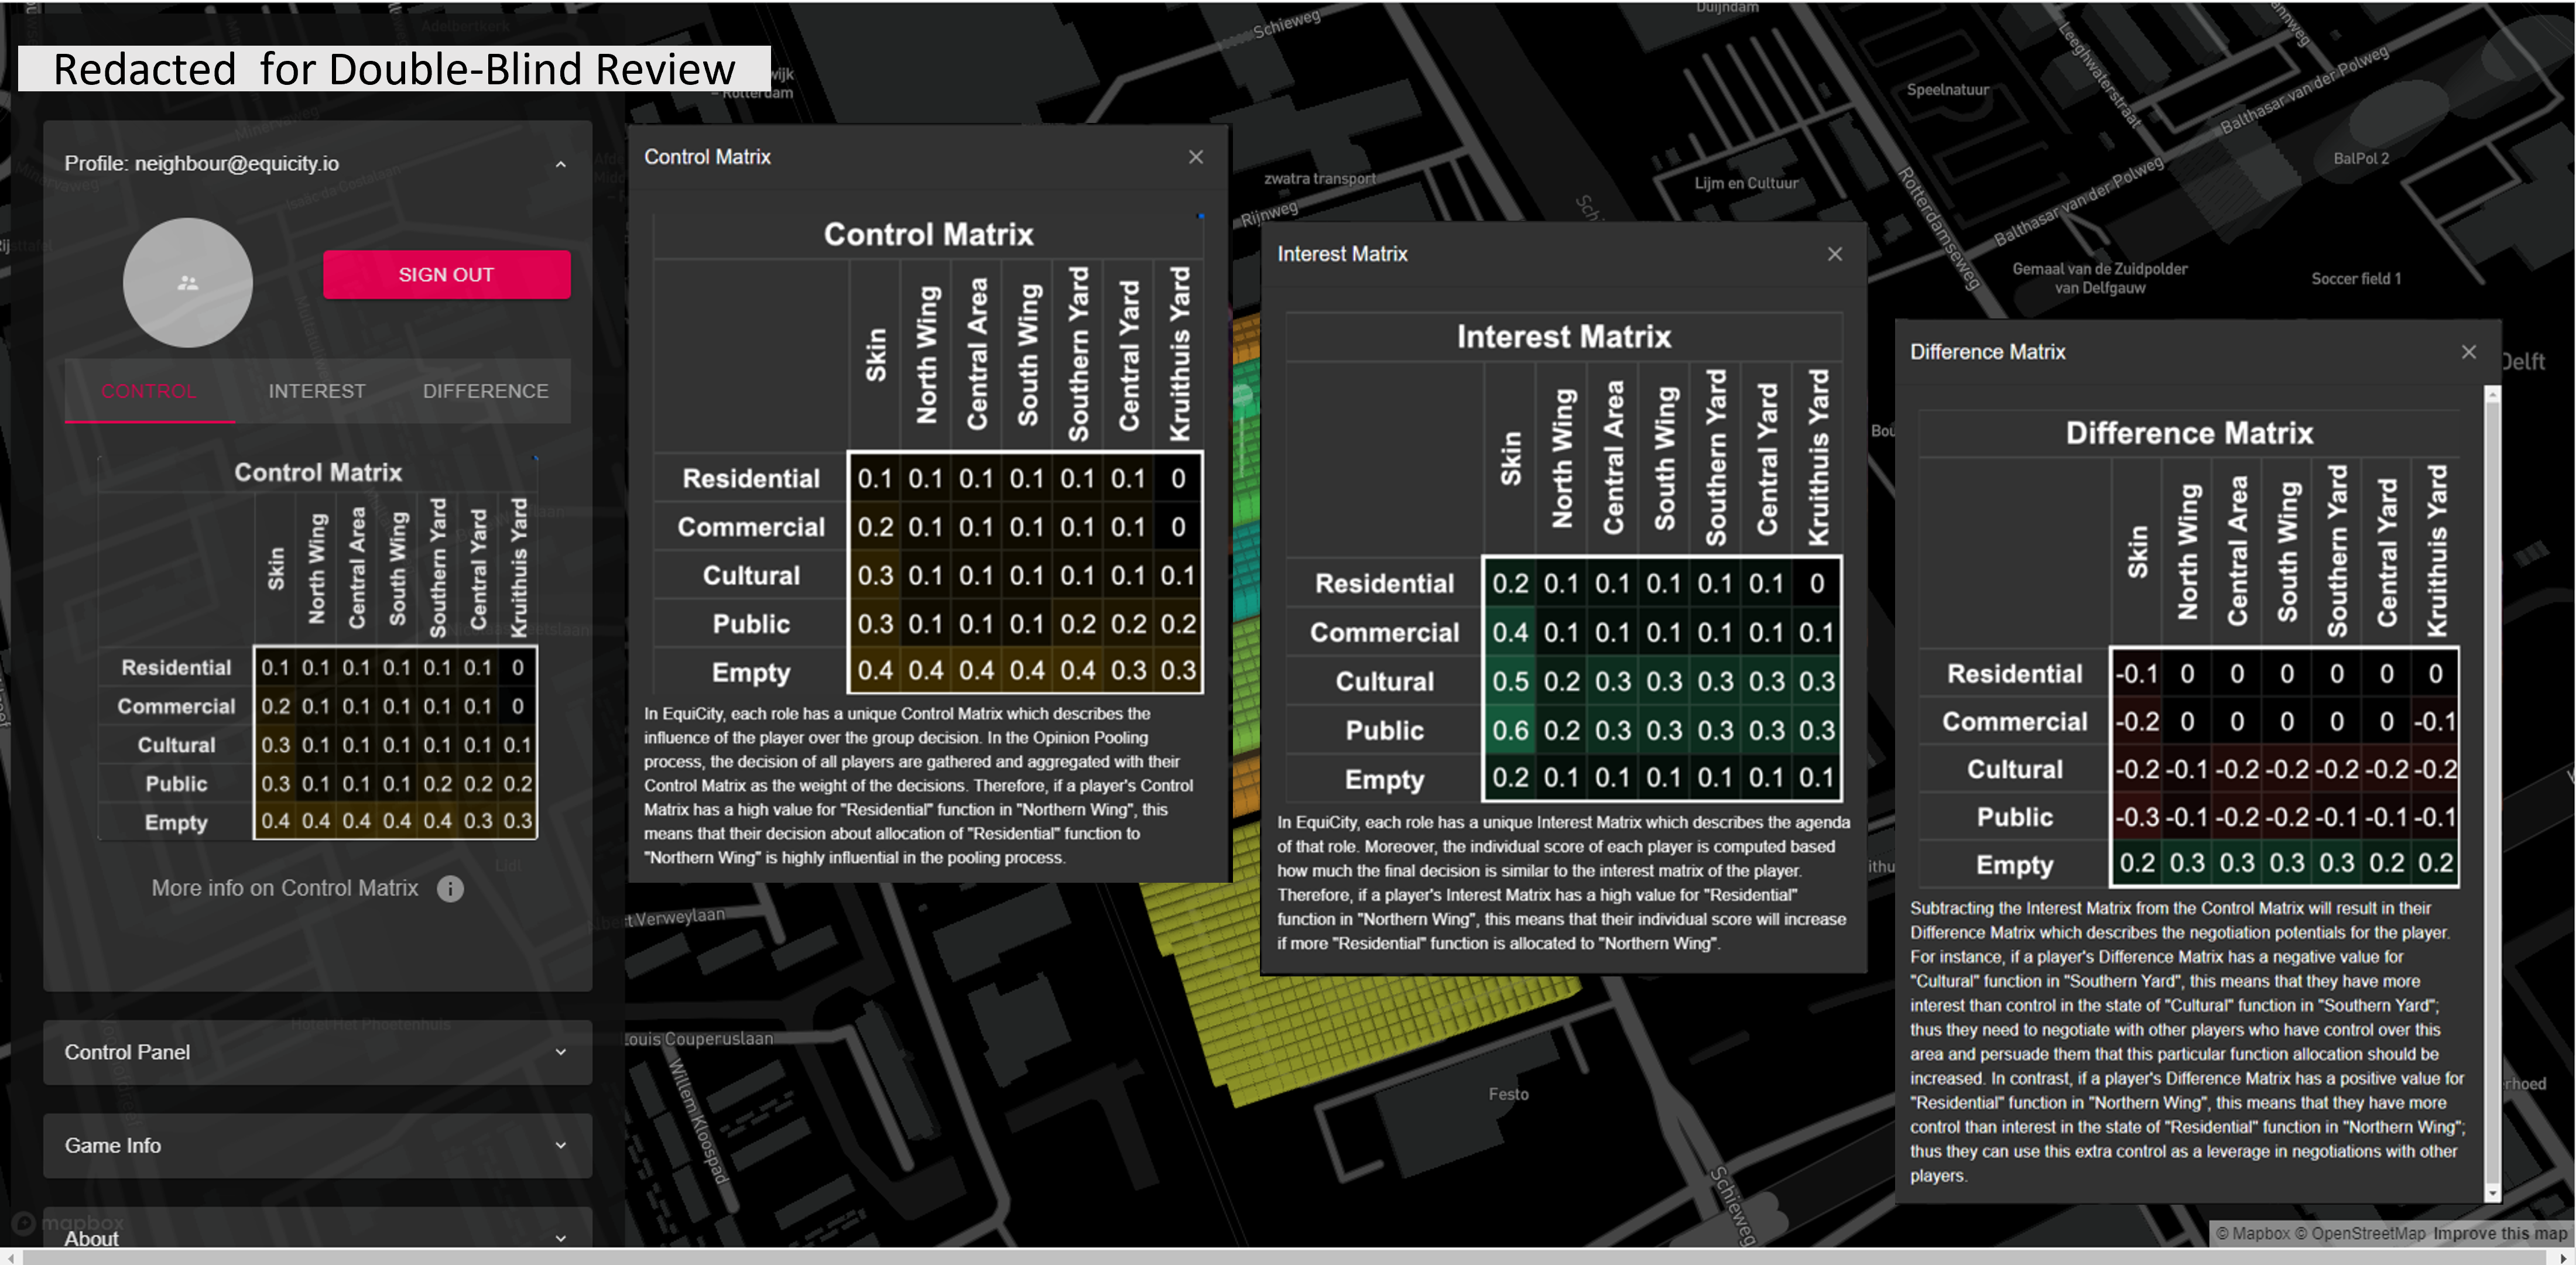Click the info icon beside More info on Control Matrix
The width and height of the screenshot is (2576, 1265).
(450, 889)
